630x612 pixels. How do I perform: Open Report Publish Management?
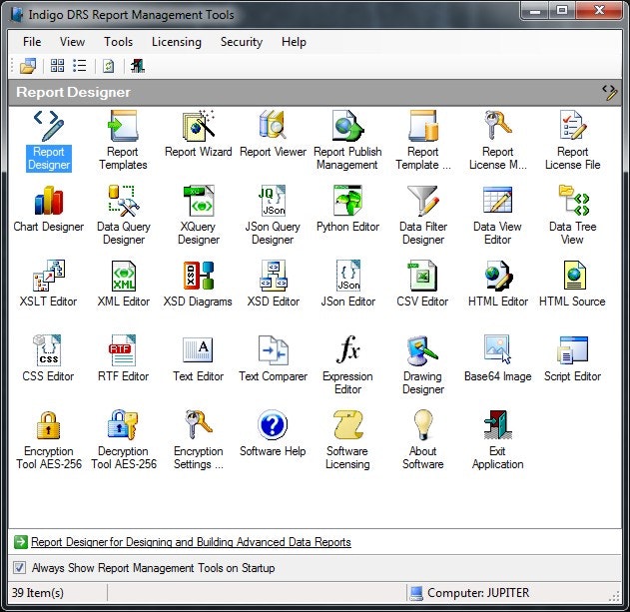click(347, 141)
